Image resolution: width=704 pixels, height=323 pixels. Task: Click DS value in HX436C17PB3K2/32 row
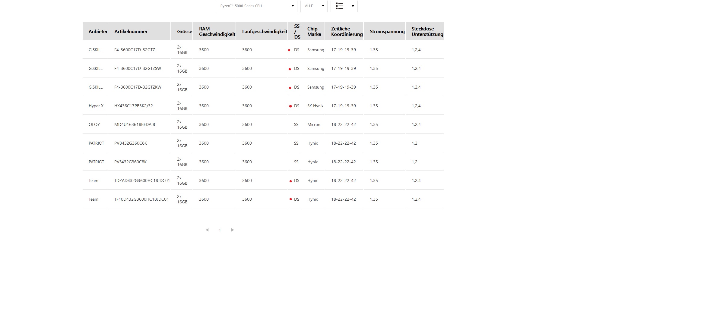pos(297,106)
